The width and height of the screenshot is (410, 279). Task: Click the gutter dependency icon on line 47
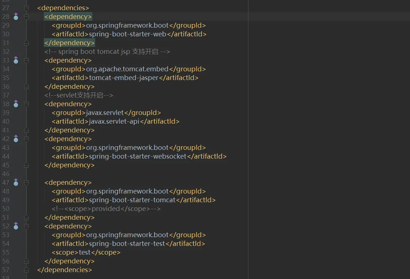16,182
